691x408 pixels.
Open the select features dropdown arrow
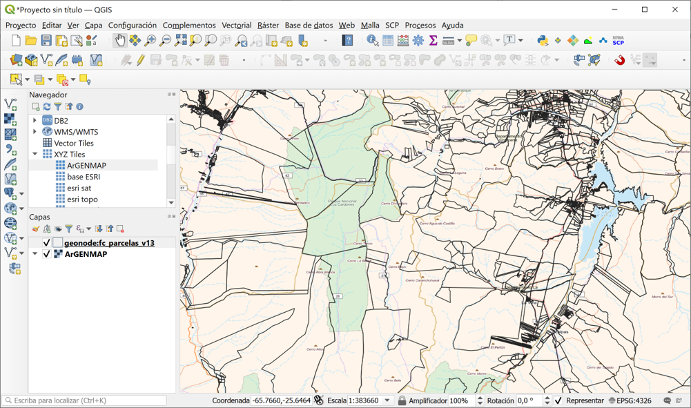(28, 79)
